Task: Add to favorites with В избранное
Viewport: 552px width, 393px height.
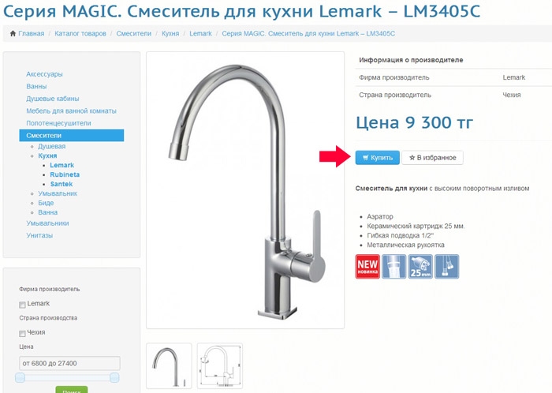Action: (432, 158)
